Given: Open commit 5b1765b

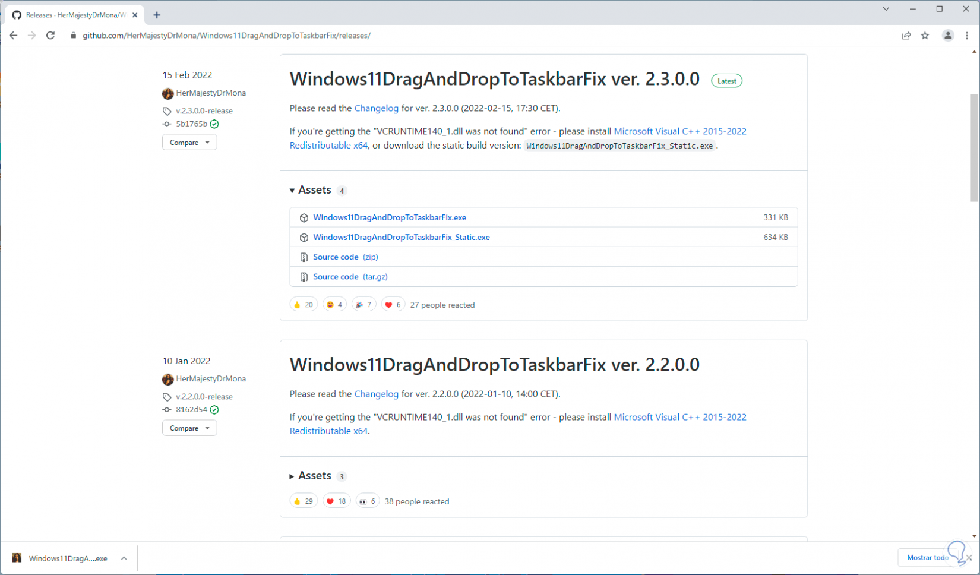Looking at the screenshot, I should point(191,124).
